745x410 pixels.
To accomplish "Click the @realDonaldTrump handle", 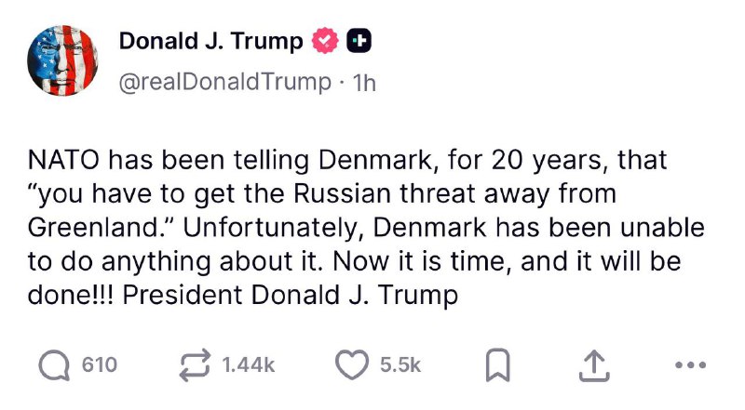I will pos(224,82).
